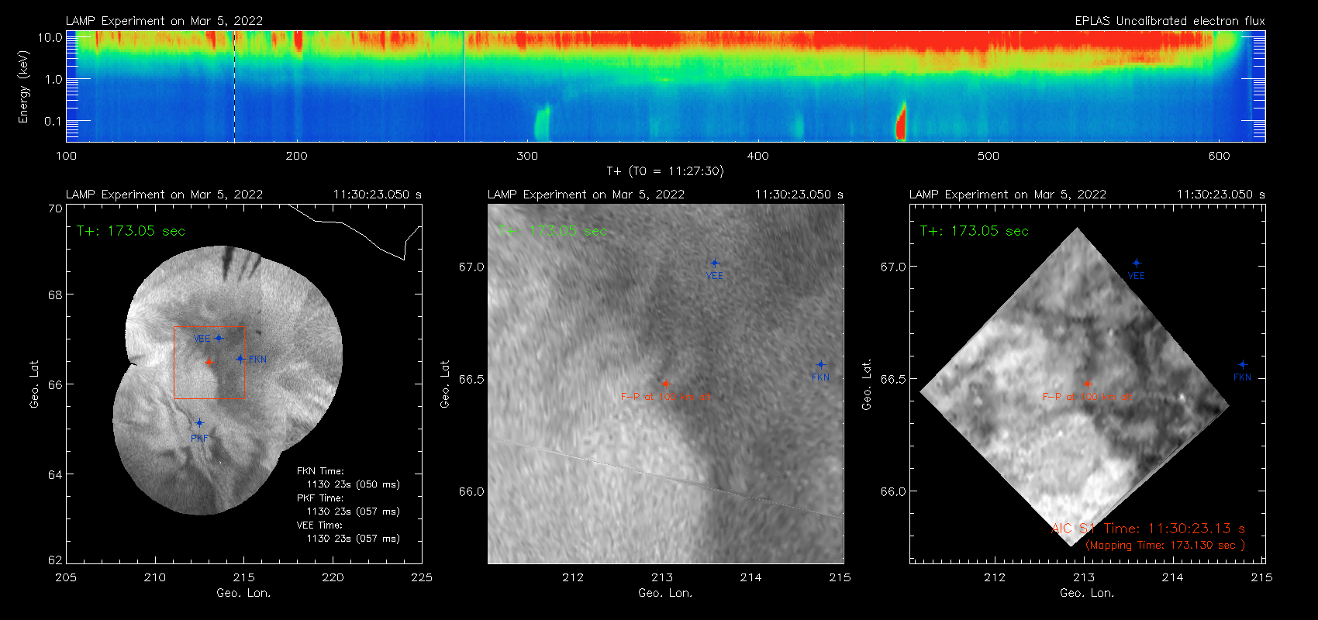This screenshot has width=1318, height=620.
Task: Click the FKN star marker in the right panel
Action: (1243, 364)
